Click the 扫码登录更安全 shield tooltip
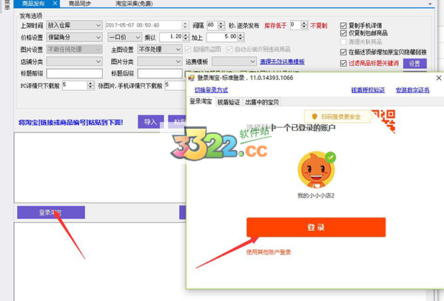 tap(337, 117)
